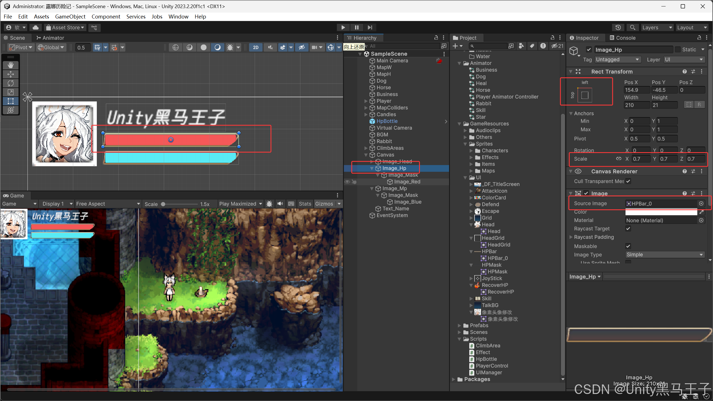The height and width of the screenshot is (401, 713).
Task: Click the Play button
Action: pos(343,27)
